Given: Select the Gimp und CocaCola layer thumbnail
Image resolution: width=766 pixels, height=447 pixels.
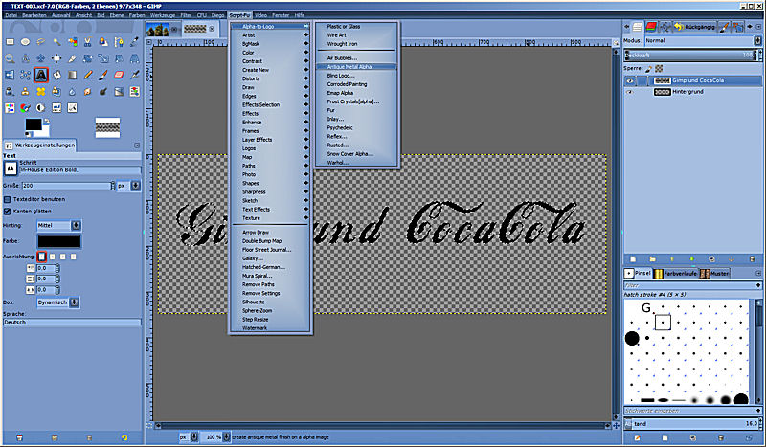Looking at the screenshot, I should pyautogui.click(x=662, y=81).
